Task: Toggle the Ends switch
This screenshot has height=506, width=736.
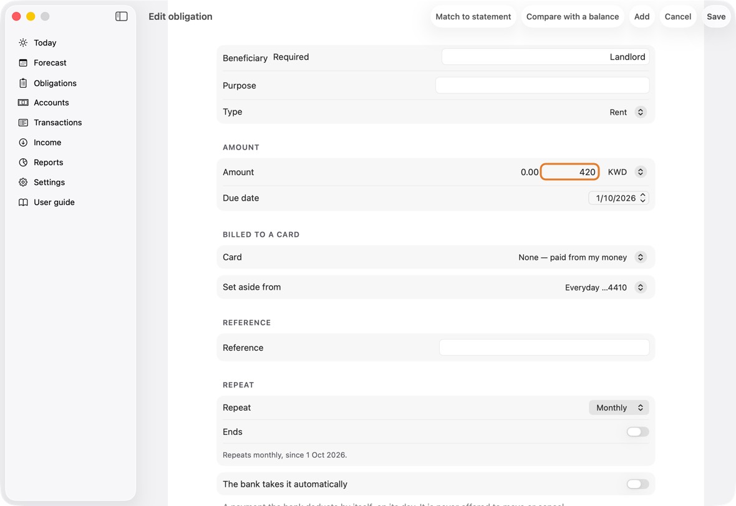Action: click(637, 432)
